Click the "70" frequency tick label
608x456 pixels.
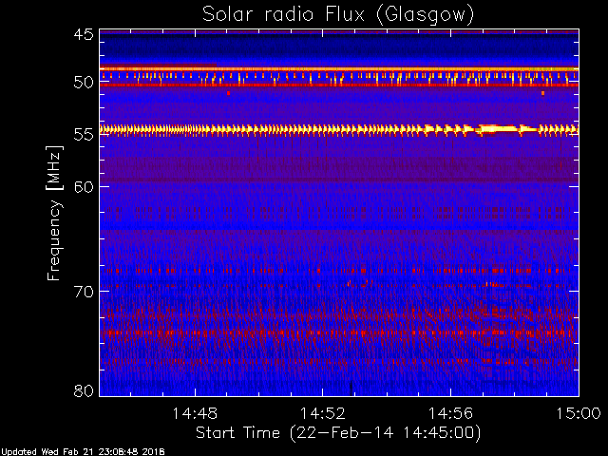pos(84,292)
